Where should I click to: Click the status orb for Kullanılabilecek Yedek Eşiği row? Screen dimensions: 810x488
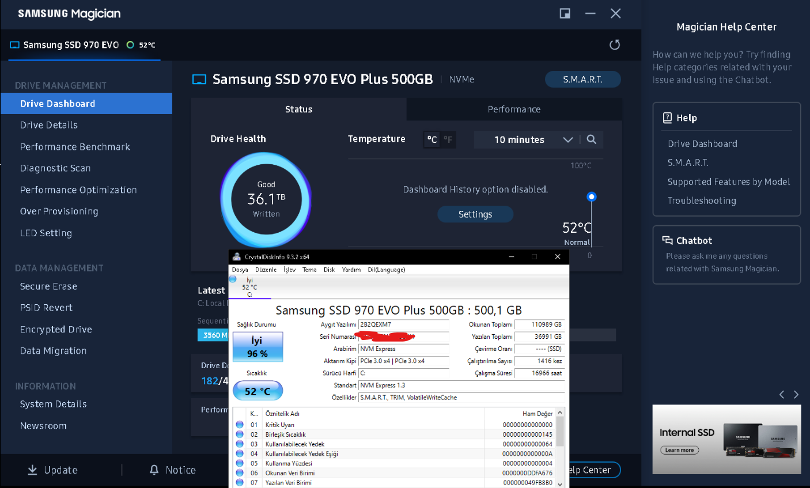click(240, 453)
